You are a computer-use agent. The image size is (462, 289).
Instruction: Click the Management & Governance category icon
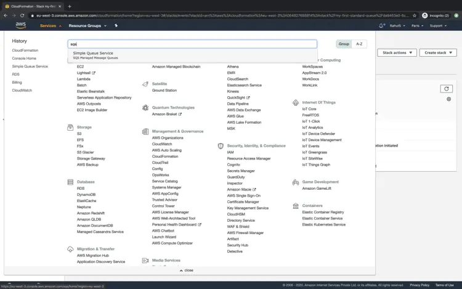click(x=145, y=131)
